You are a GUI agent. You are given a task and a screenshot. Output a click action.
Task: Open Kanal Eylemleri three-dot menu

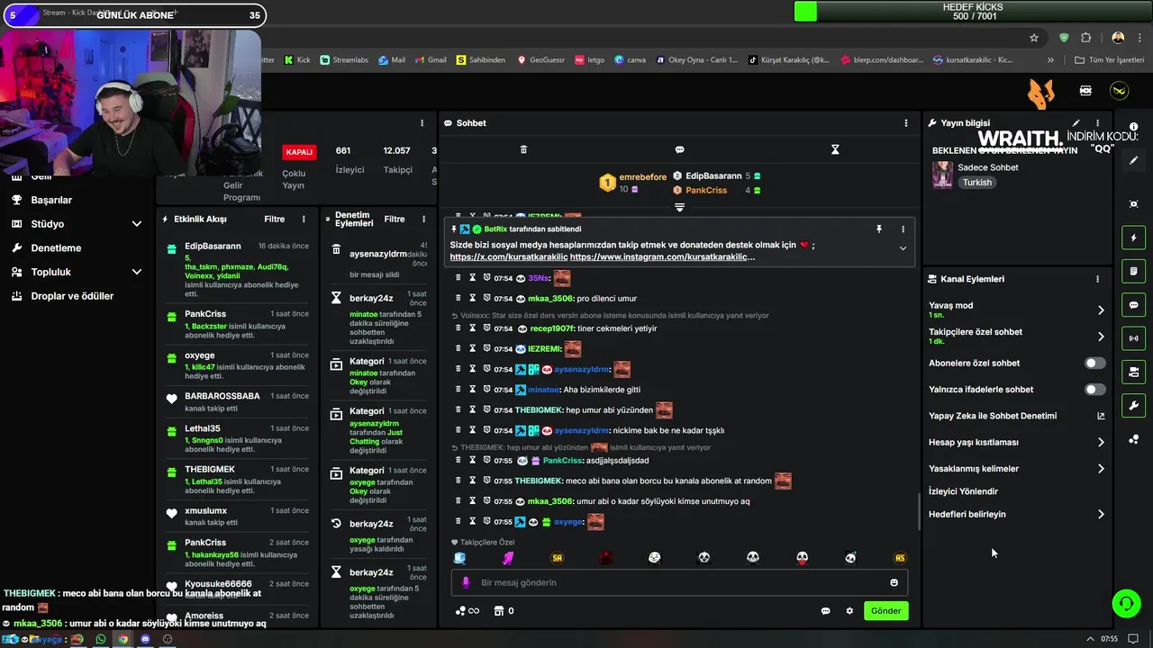click(x=1097, y=279)
